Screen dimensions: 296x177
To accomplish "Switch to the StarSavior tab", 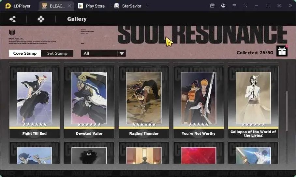I will click(128, 6).
